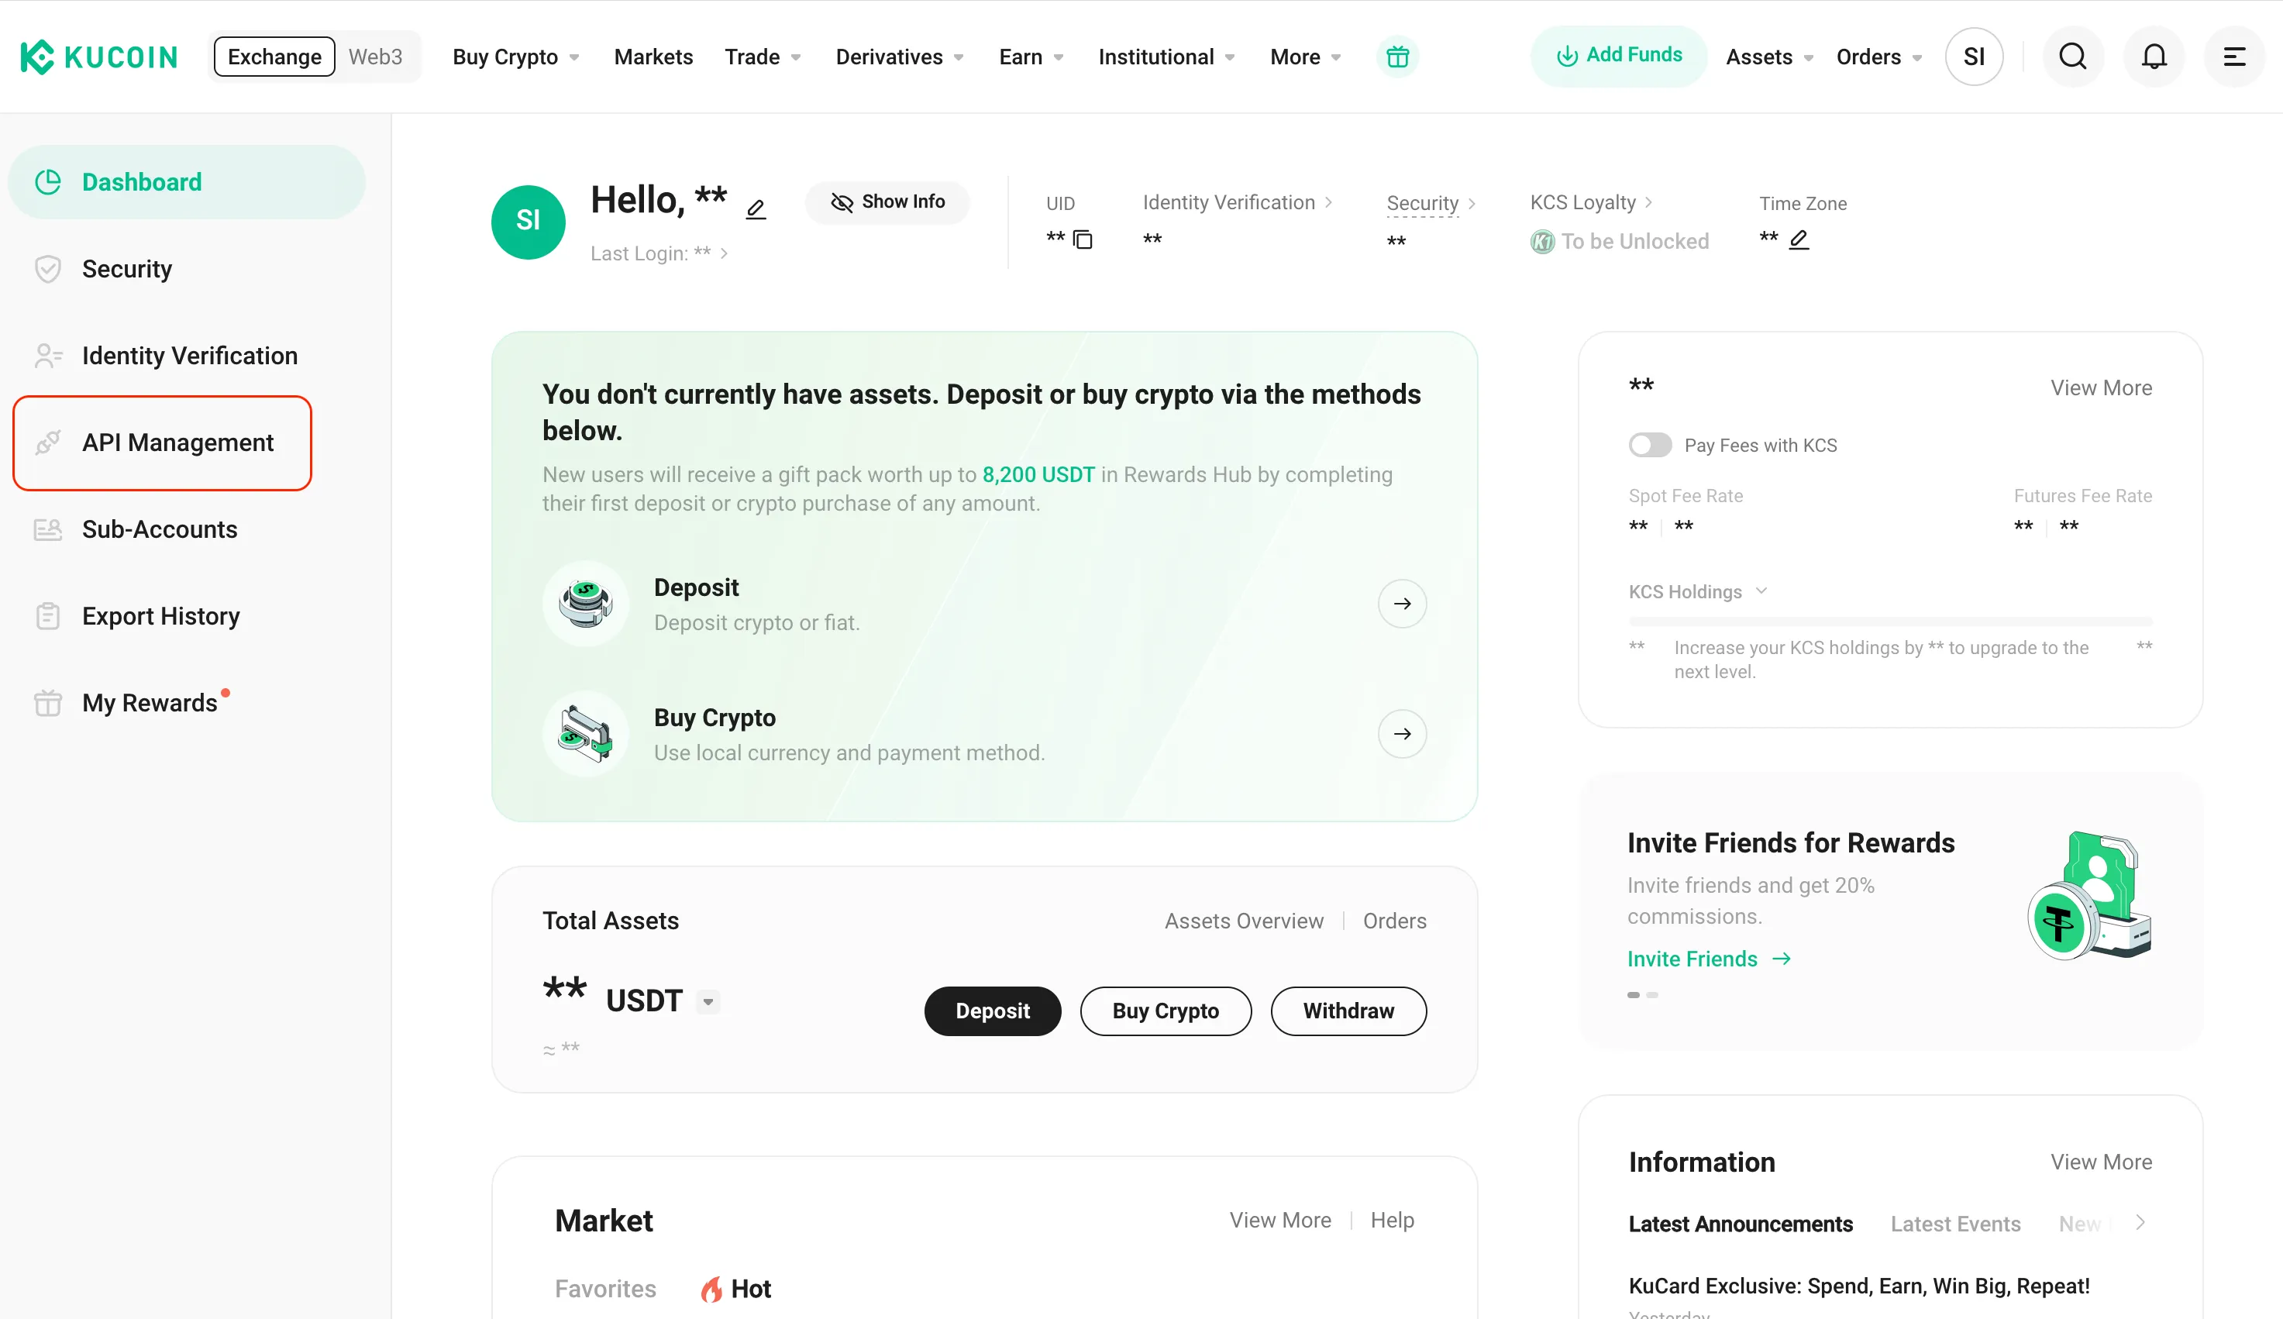Image resolution: width=2283 pixels, height=1319 pixels.
Task: Click the KCS Loyalty coin badge
Action: tap(1542, 242)
